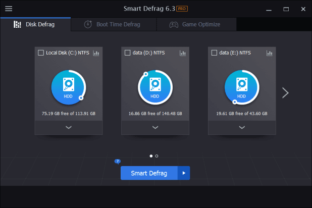Viewport: 312px width, 208px height.
Task: Open the hamburger main menu
Action: click(x=9, y=9)
